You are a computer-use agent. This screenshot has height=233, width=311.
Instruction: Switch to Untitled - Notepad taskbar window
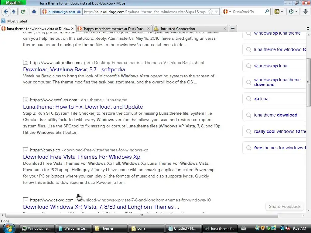click(183, 228)
